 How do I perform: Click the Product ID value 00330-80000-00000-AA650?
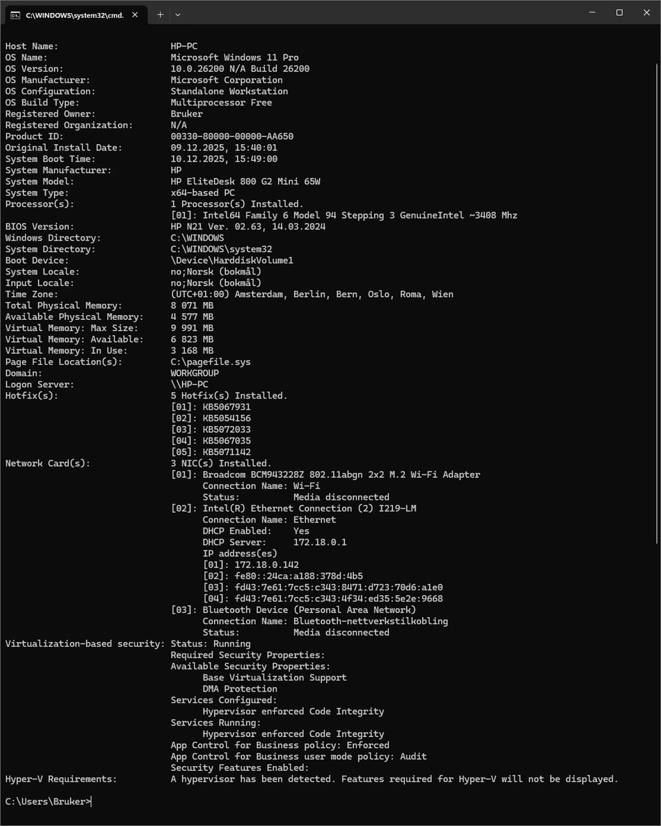click(232, 137)
